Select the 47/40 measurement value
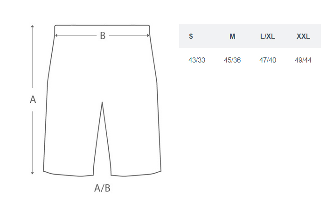The width and height of the screenshot is (326, 210). [x=268, y=60]
